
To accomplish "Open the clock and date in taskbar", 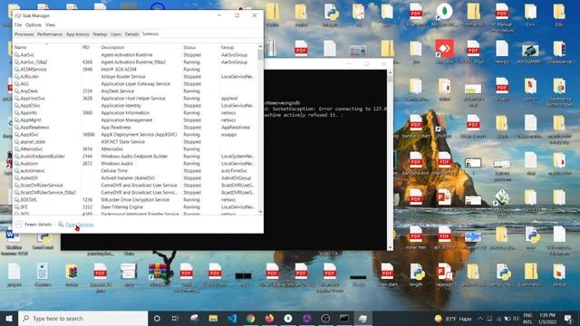I will (547, 318).
